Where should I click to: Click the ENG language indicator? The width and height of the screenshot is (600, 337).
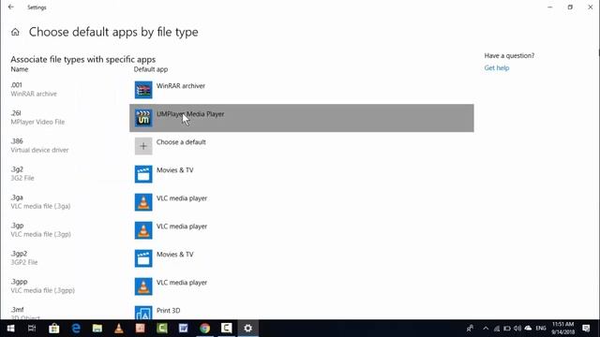541,329
